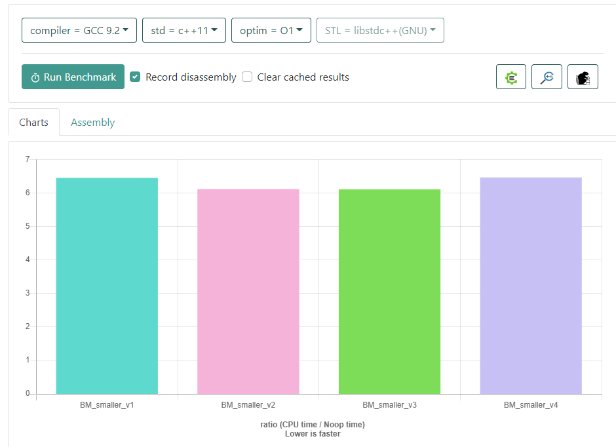Click the 'ratio (CPU time / Noop time)' caption
616x447 pixels.
coord(313,425)
